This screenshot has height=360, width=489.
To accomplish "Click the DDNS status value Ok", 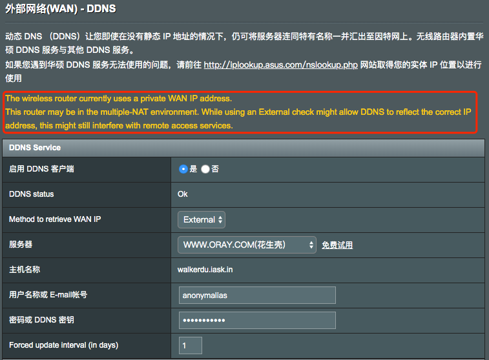I will (183, 194).
